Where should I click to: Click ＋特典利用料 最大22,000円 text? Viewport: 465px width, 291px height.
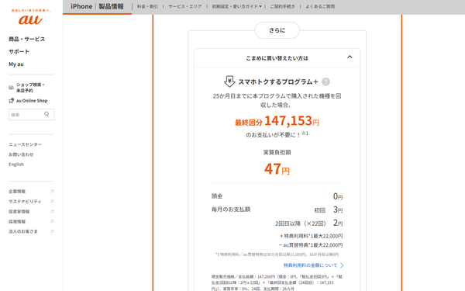coord(311,236)
